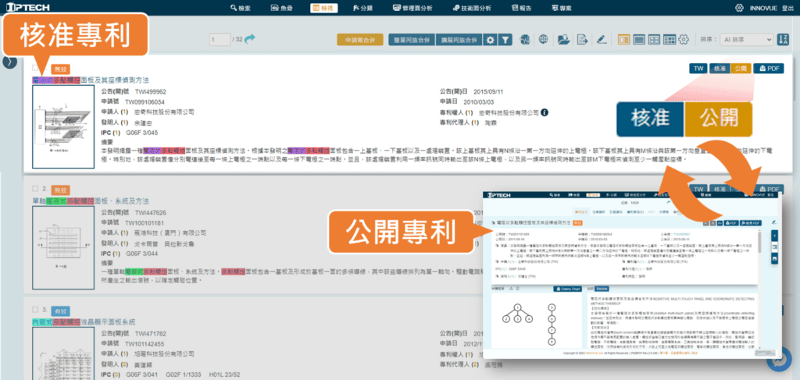The height and width of the screenshot is (380, 800).
Task: Expand the collapsed left side panel arrow
Action: pyautogui.click(x=9, y=62)
